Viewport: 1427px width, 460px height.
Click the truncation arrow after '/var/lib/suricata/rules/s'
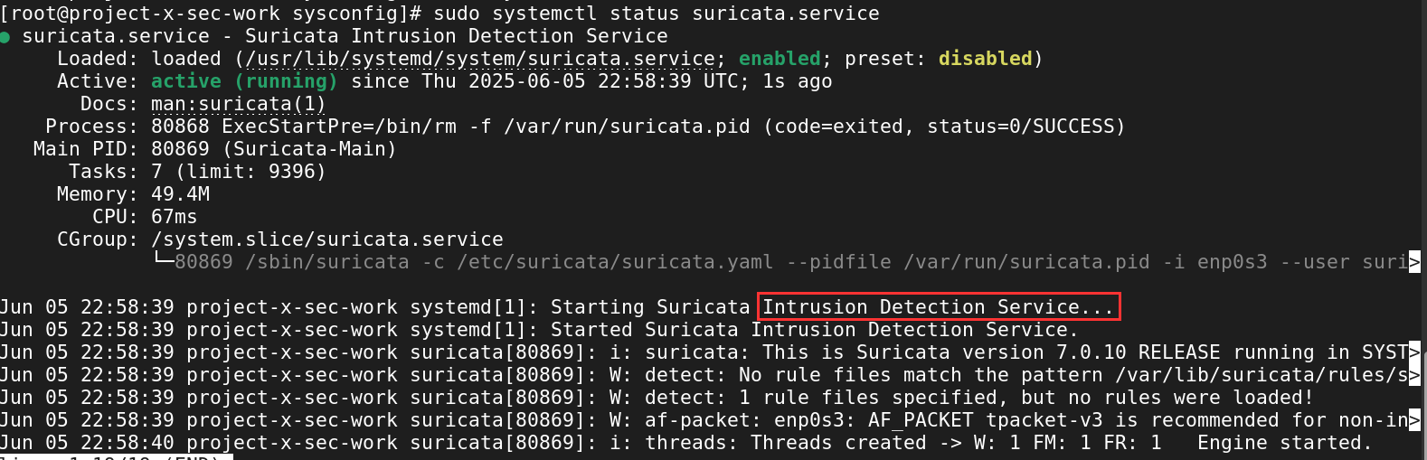1415,376
